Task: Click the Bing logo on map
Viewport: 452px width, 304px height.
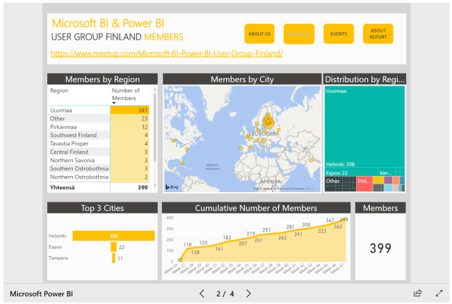Action: coord(171,186)
